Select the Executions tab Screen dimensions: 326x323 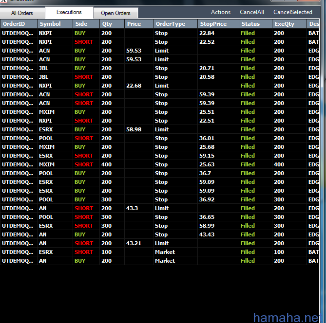[x=69, y=12]
